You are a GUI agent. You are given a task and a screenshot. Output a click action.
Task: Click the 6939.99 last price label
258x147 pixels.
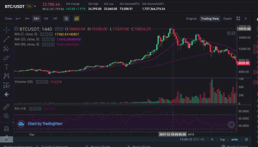[x=243, y=63]
